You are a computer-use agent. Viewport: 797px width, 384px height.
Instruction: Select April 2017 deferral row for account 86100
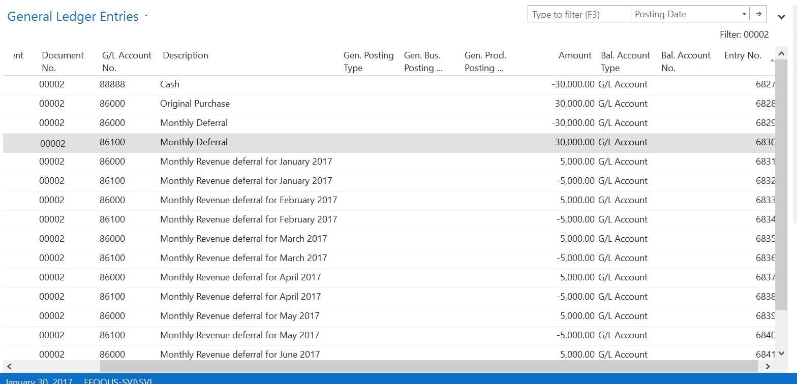[388, 297]
